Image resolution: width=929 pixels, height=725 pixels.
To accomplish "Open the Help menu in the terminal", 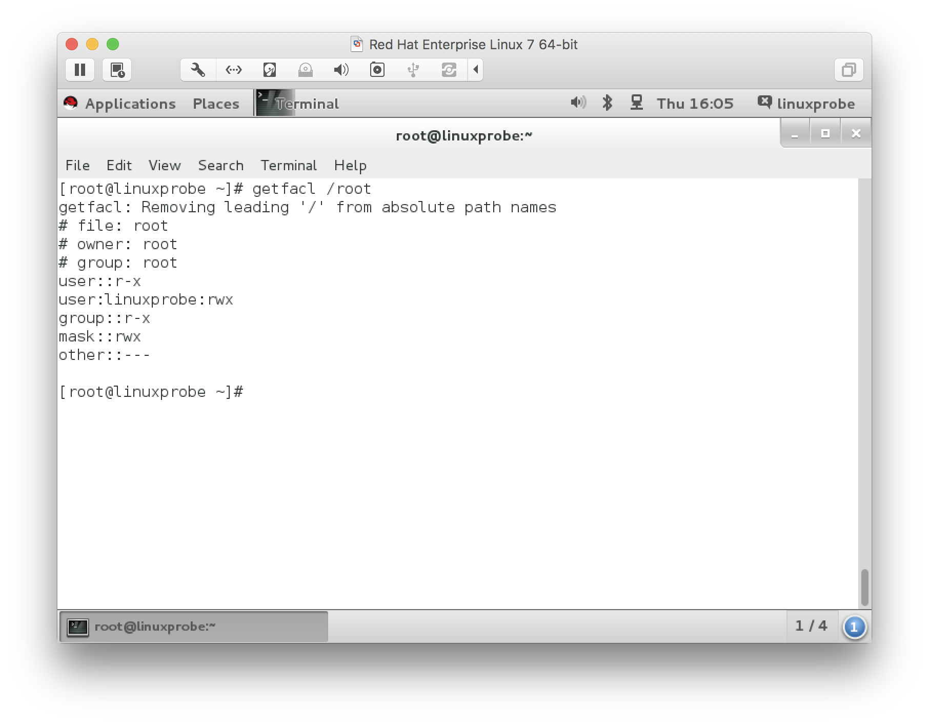I will pos(350,166).
